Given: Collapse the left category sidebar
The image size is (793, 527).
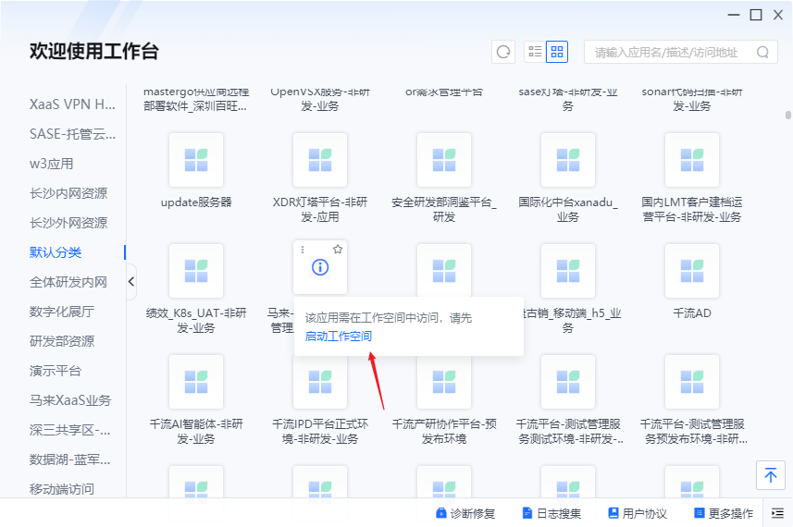Looking at the screenshot, I should (x=131, y=281).
